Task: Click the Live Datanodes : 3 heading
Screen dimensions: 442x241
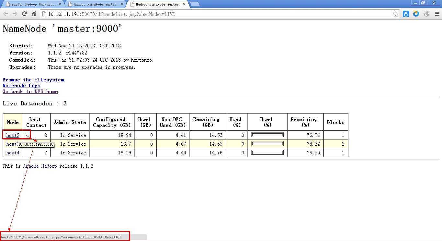Action: pyautogui.click(x=35, y=103)
